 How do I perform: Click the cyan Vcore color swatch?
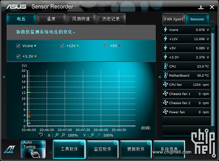[x=35, y=46]
